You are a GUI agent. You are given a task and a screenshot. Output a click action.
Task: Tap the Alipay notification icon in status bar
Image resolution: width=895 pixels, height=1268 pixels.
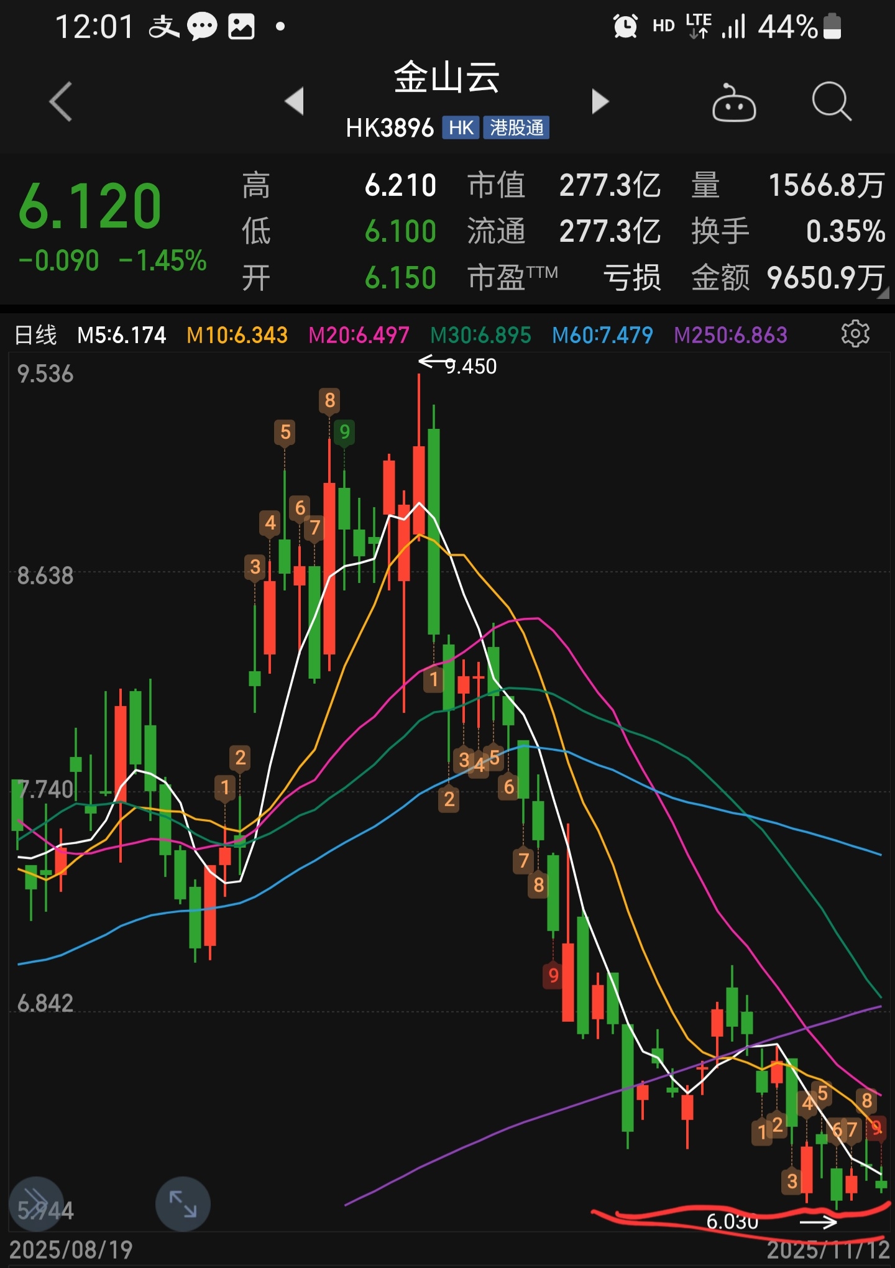[x=164, y=26]
